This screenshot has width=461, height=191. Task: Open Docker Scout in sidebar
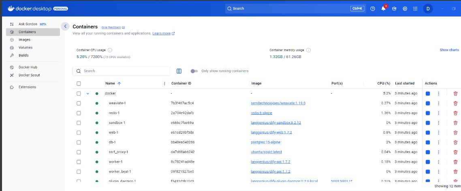pyautogui.click(x=33, y=75)
